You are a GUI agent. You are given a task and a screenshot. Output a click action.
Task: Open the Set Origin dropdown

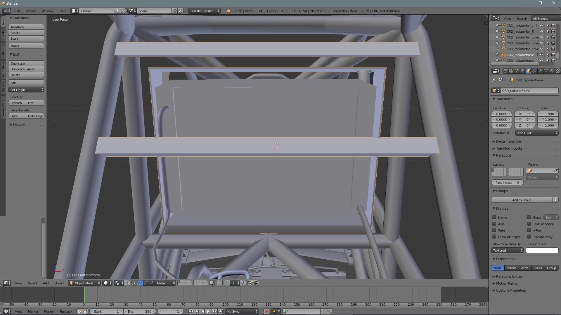[x=26, y=90]
